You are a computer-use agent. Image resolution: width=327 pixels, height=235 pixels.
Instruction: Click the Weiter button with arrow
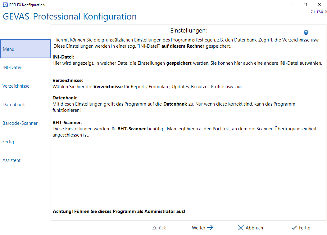[202, 228]
